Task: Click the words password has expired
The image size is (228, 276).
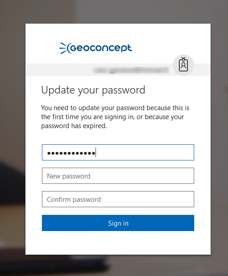Action: pyautogui.click(x=74, y=126)
